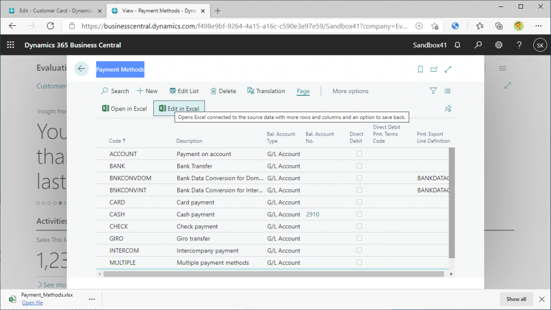Switch to the Customer Card browser tab
The height and width of the screenshot is (310, 551).
55,11
